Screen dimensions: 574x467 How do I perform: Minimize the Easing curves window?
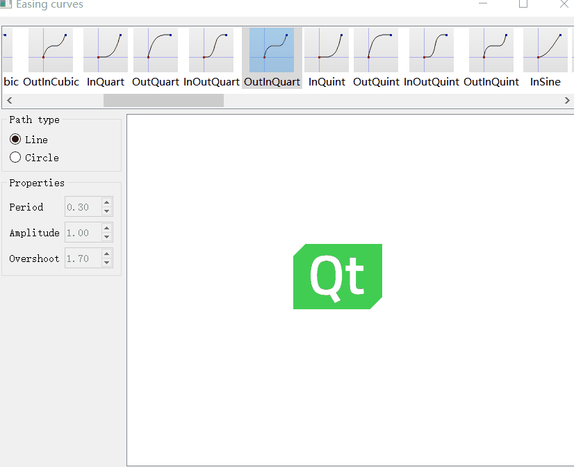tap(483, 3)
